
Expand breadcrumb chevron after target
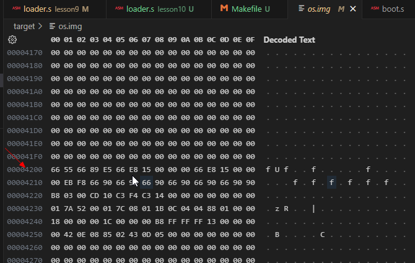click(x=40, y=26)
